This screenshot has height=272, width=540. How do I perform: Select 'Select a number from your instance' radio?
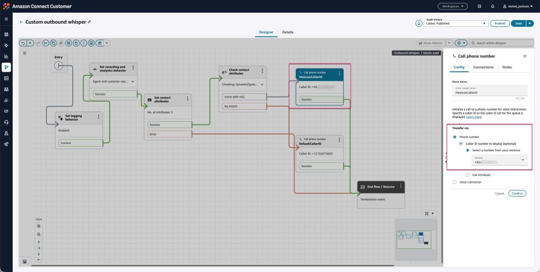click(467, 150)
